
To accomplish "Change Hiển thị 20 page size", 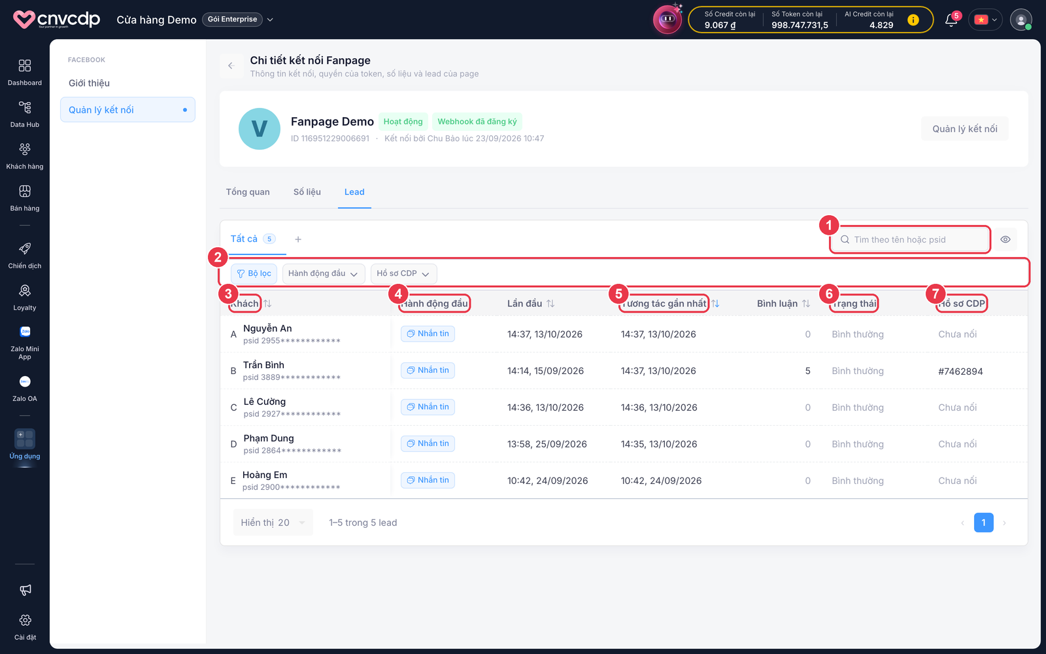I will click(x=273, y=523).
